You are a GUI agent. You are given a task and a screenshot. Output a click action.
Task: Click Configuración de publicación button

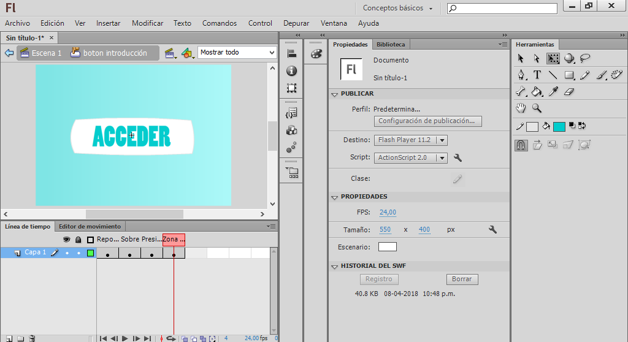click(x=427, y=121)
